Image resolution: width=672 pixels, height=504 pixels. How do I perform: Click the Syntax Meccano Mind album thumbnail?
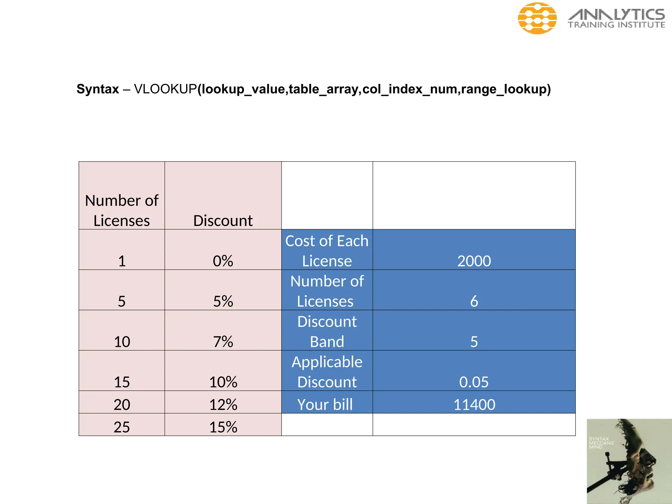point(629,461)
